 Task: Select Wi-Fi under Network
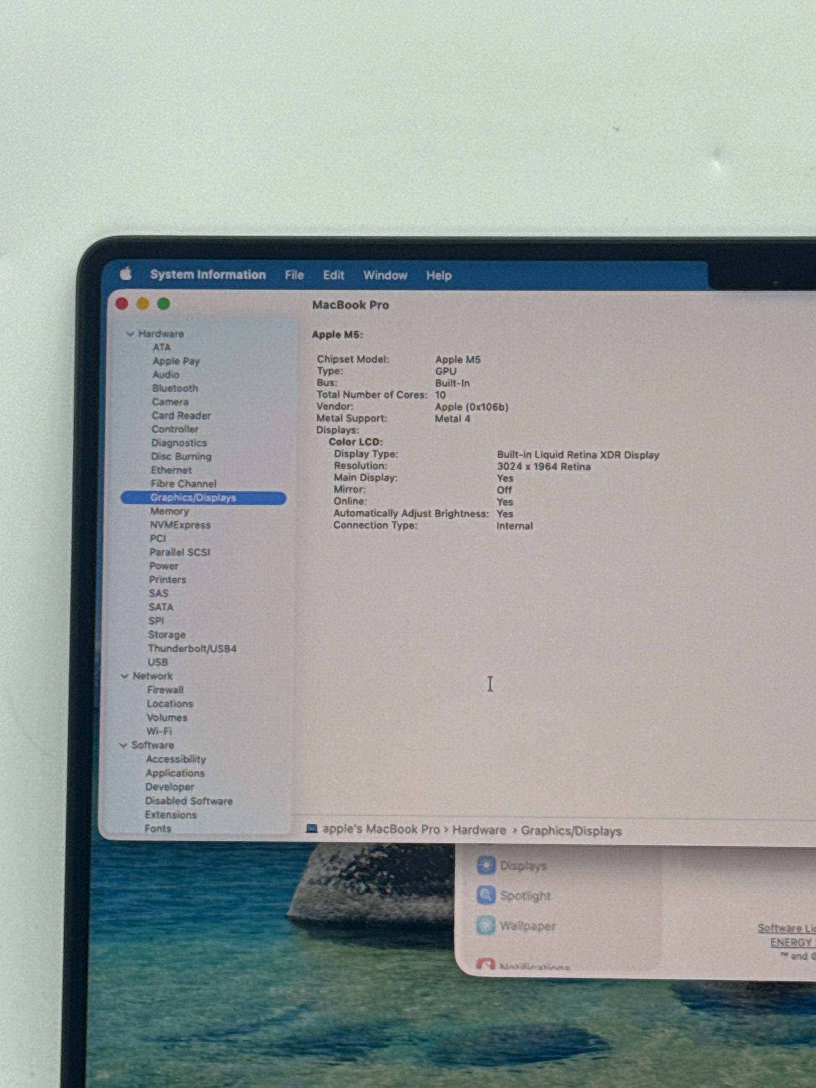click(x=159, y=731)
